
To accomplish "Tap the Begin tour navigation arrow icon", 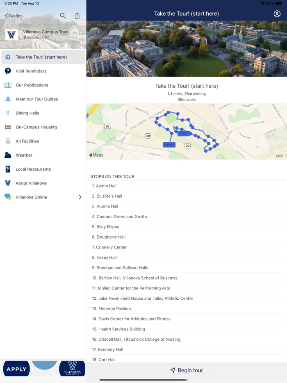I will (x=173, y=370).
